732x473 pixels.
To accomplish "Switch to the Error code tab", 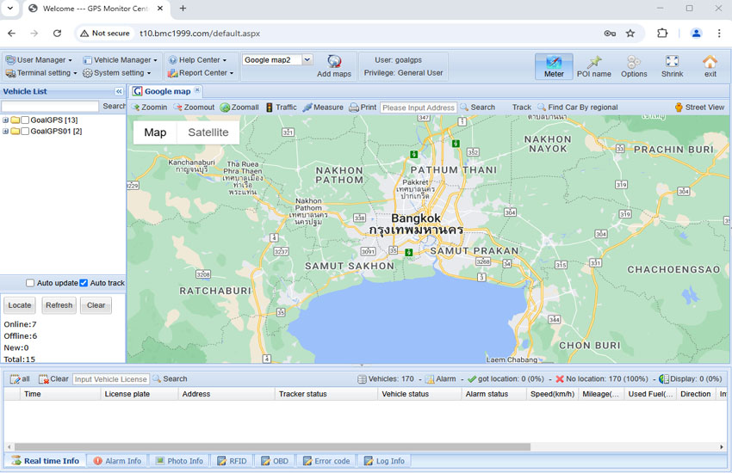I will coord(326,461).
